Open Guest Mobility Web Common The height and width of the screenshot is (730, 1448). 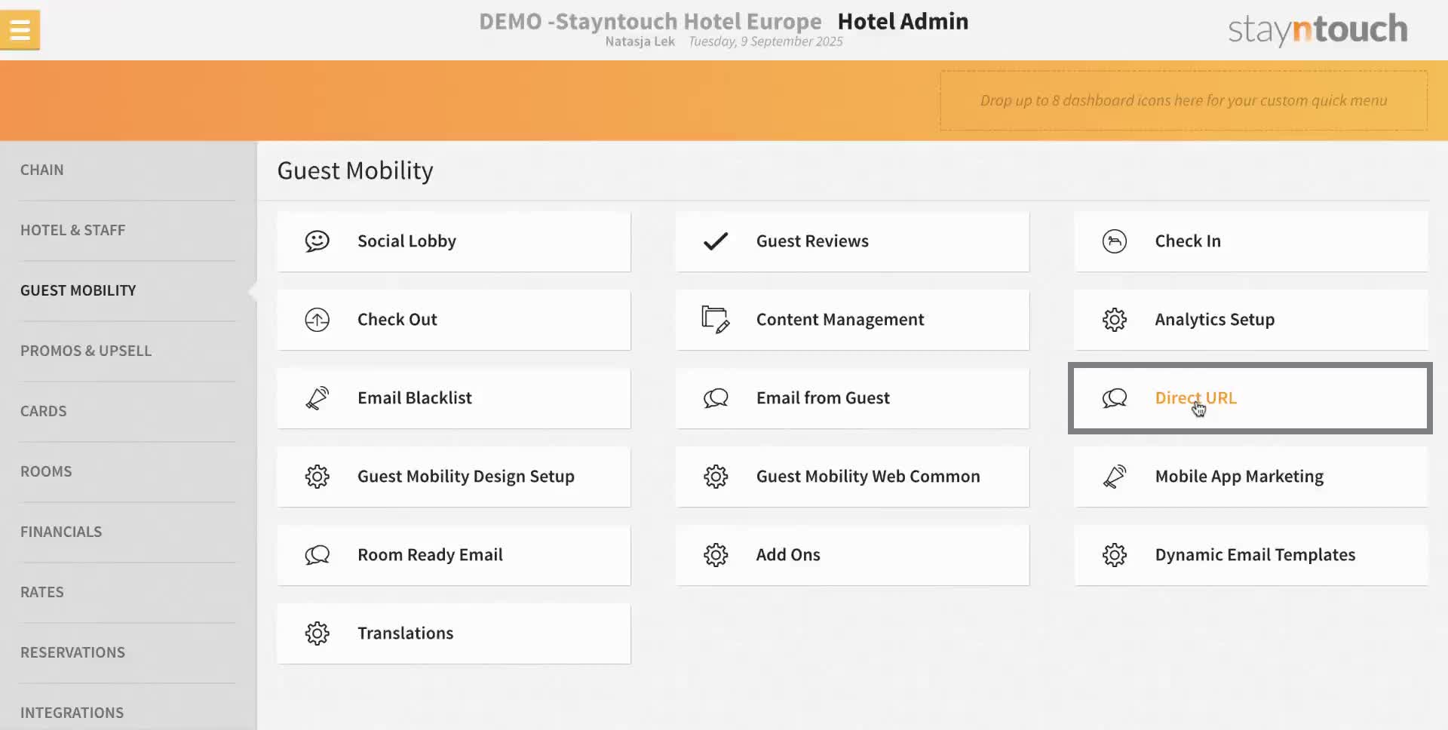tap(852, 477)
